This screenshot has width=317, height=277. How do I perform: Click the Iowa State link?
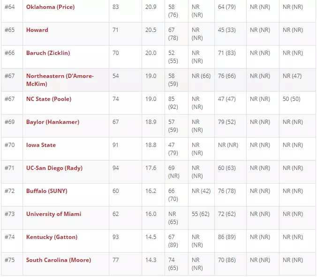[x=41, y=145]
